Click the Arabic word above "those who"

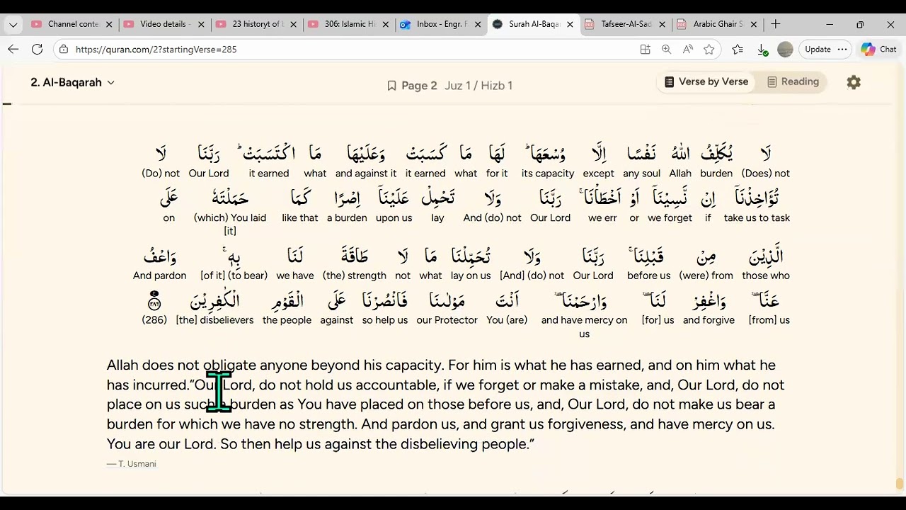click(x=766, y=256)
